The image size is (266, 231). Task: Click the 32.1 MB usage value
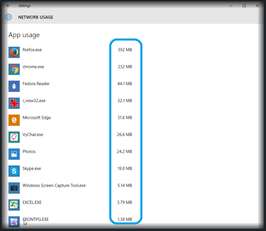pos(125,101)
